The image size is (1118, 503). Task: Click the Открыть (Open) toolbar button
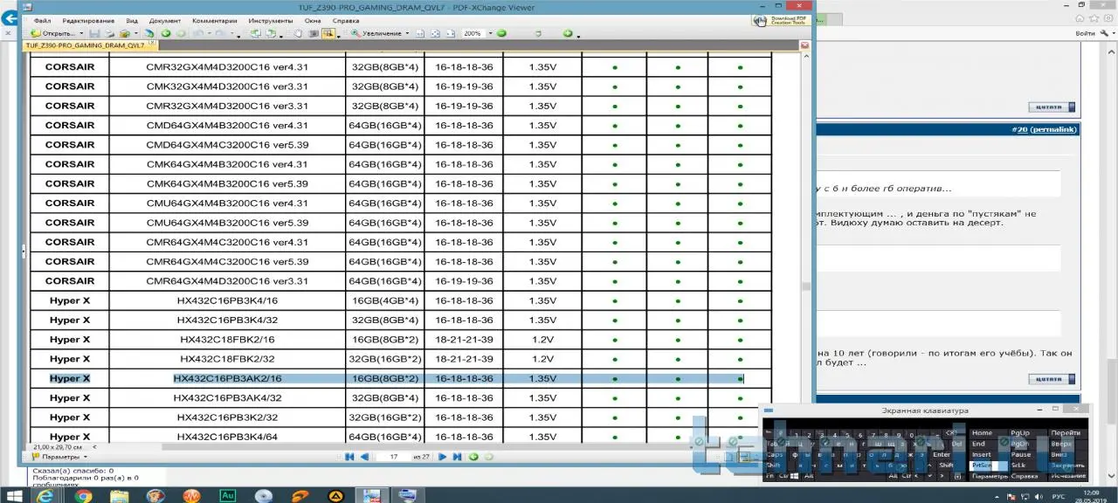52,33
